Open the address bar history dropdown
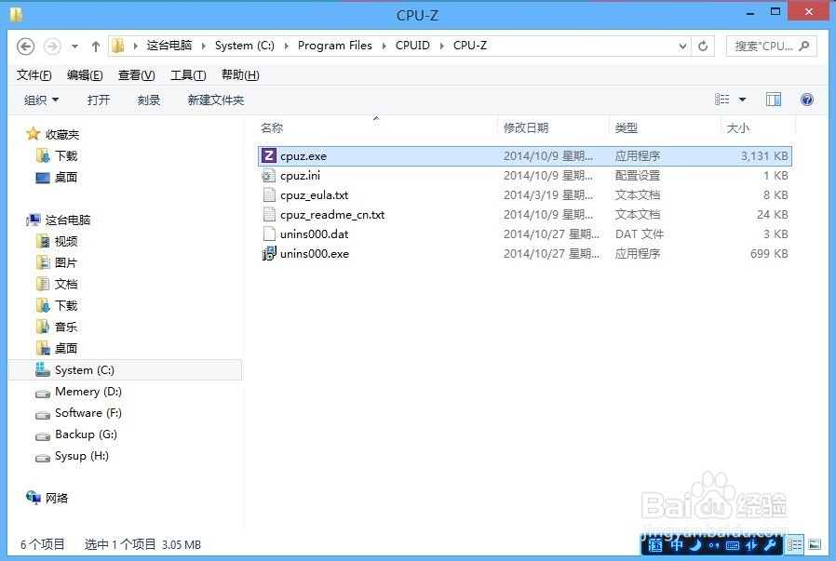 click(682, 45)
